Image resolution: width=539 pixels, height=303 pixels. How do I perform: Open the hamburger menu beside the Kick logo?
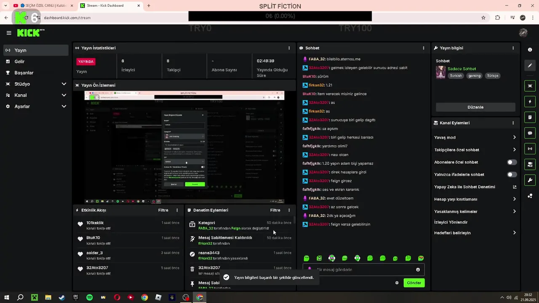9,33
